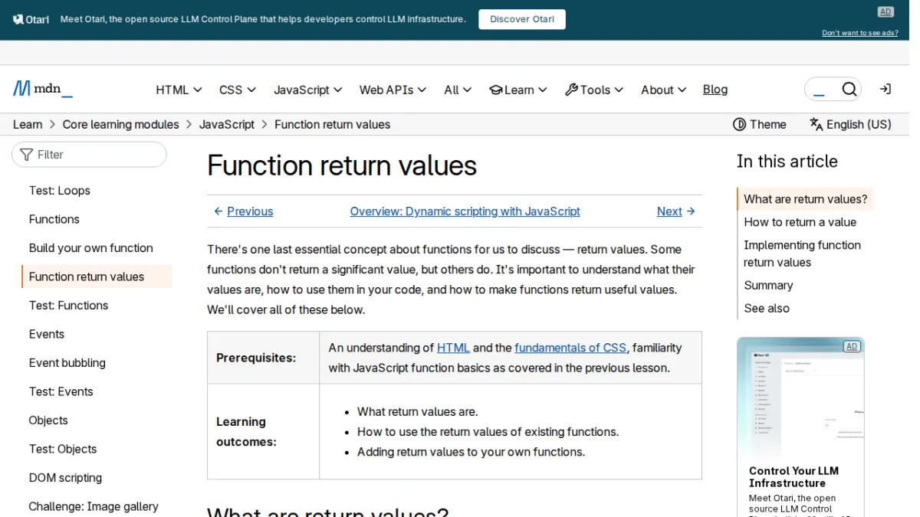Image resolution: width=920 pixels, height=517 pixels.
Task: Click the JavaScript breadcrumb
Action: click(x=227, y=124)
